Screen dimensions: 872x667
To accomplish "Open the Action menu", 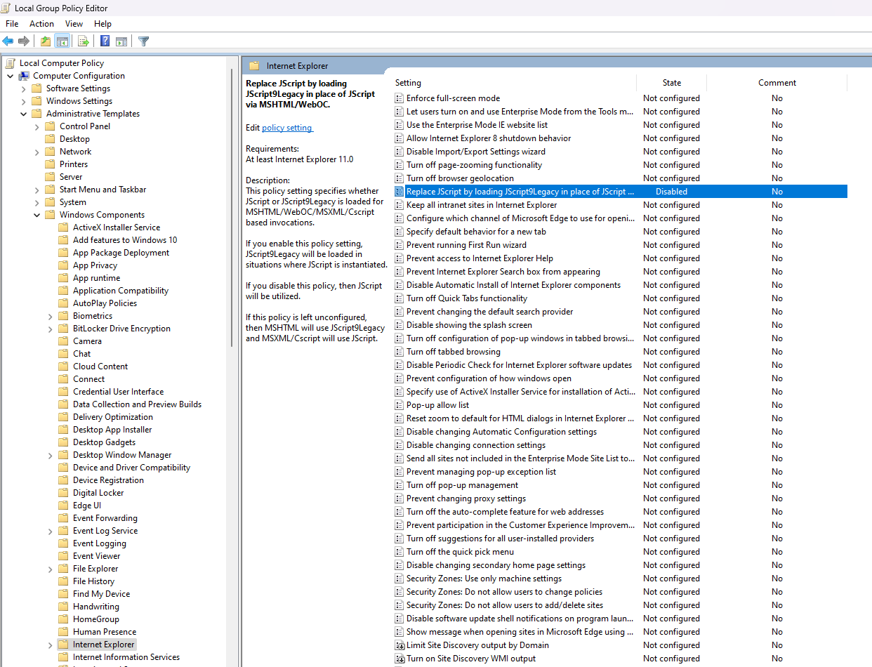I will tap(41, 23).
